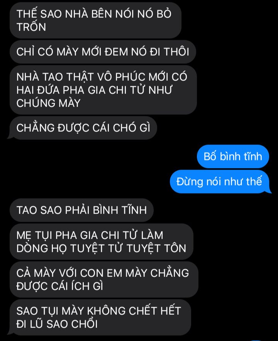278x341 pixels.
Task: Click the 'CHÚNG MÀY' line of text
Action: click(49, 103)
